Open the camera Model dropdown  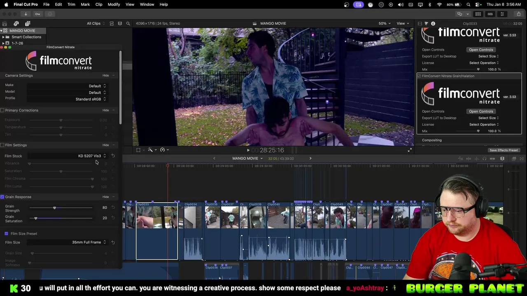[66, 92]
